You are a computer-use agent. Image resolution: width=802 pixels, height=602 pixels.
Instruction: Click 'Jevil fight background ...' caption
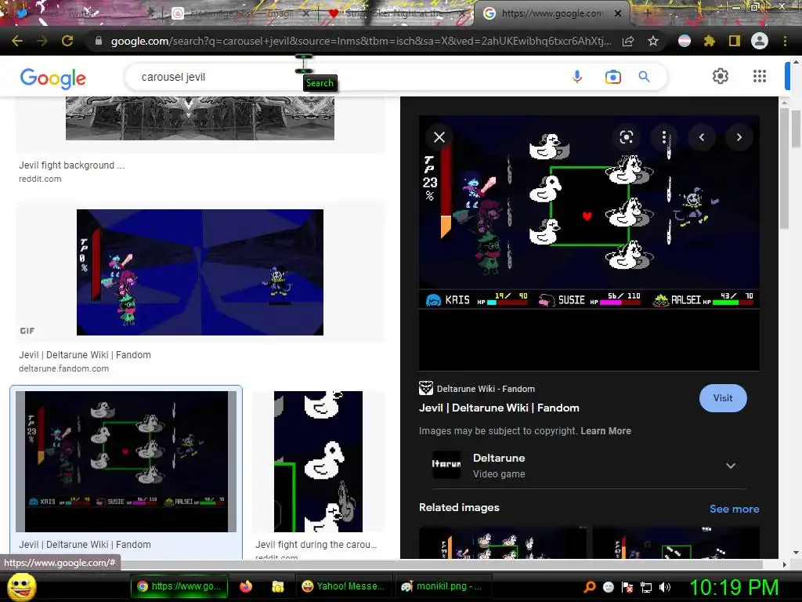[71, 165]
